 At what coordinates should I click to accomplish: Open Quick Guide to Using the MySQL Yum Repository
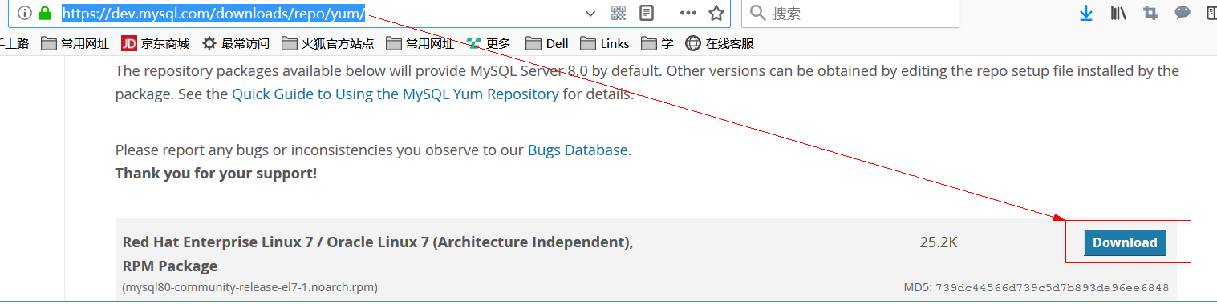(396, 94)
